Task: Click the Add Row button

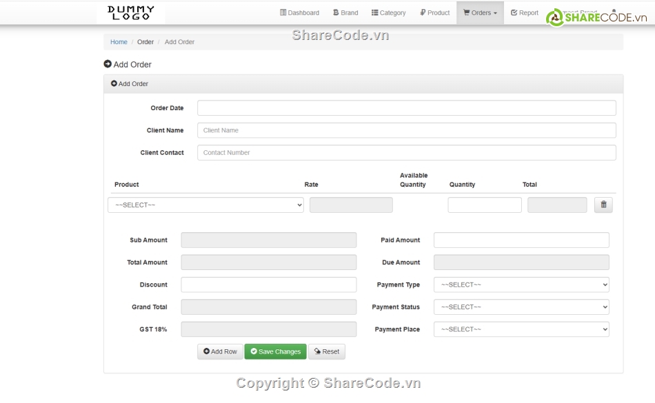Action: [x=220, y=351]
